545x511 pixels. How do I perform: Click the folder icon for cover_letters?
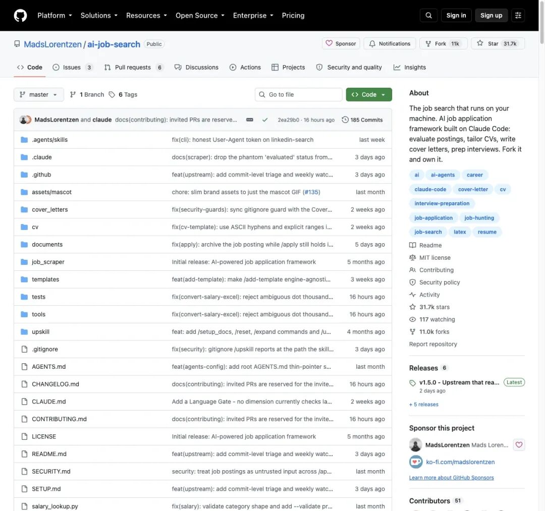(24, 209)
